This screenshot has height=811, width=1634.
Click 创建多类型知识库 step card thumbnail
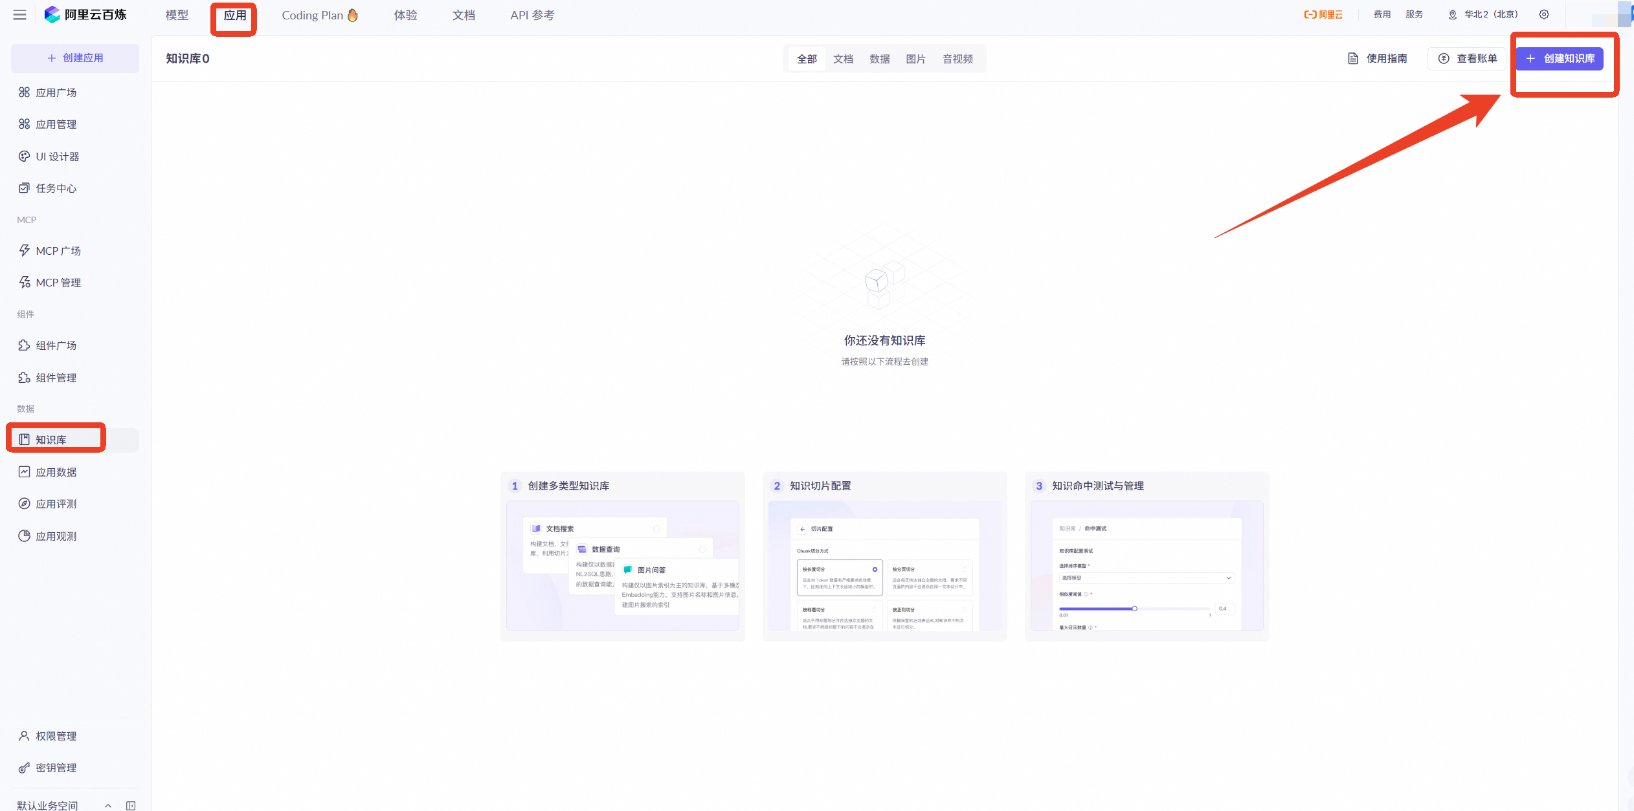click(622, 566)
